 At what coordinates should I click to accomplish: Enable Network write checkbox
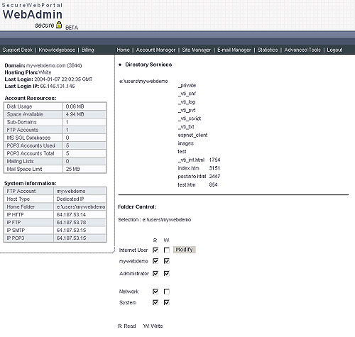point(167,292)
